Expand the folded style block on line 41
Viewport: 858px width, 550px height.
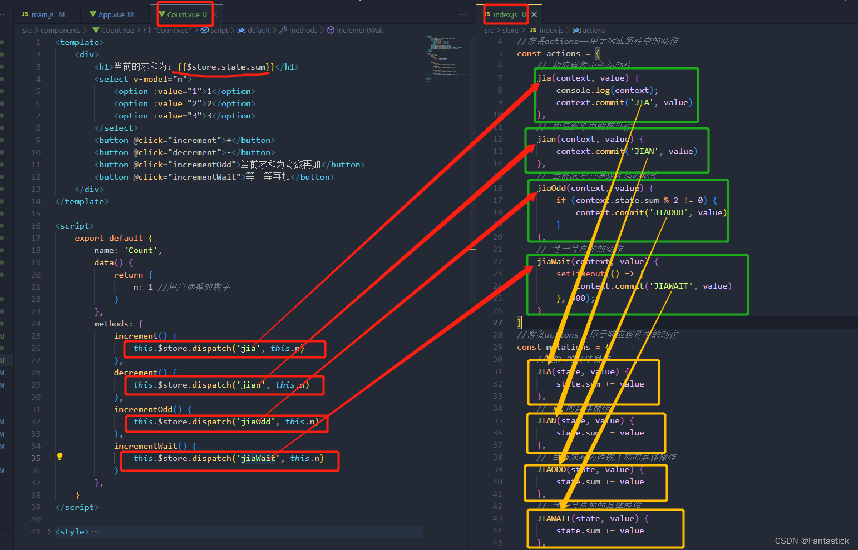[49, 532]
